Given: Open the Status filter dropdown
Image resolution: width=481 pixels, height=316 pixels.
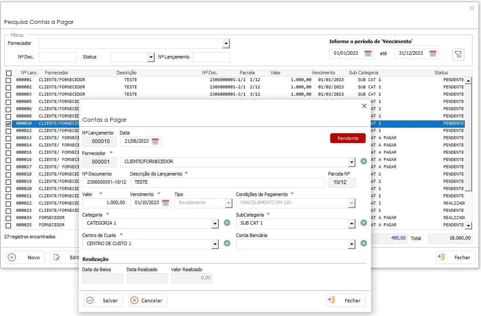Looking at the screenshot, I should coord(151,57).
